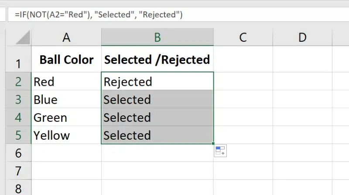
Task: Select row 1 header
Action: (x=18, y=64)
